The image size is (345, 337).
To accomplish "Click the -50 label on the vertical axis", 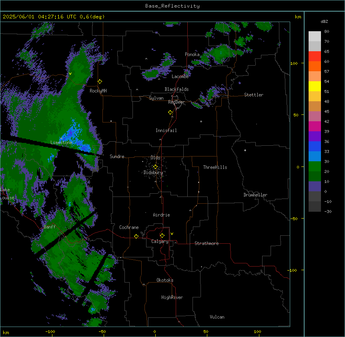I will pos(294,219).
